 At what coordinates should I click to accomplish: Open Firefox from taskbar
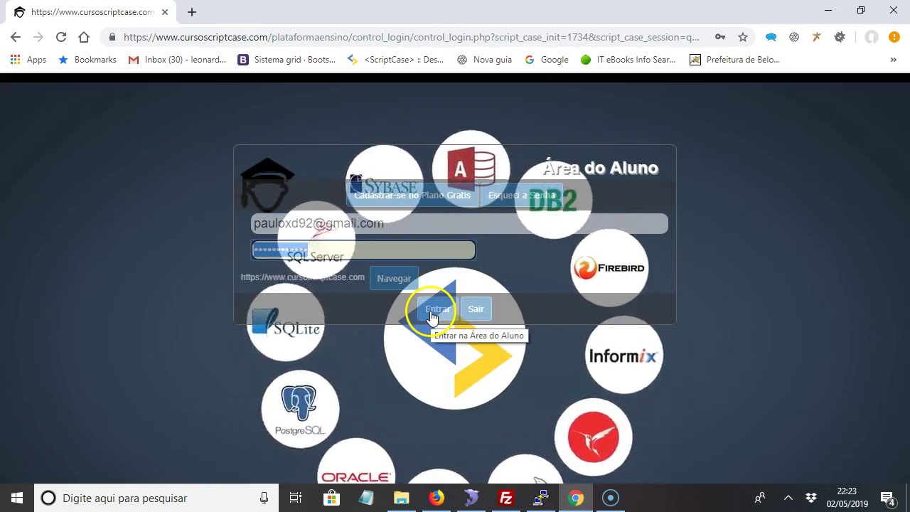coord(437,498)
